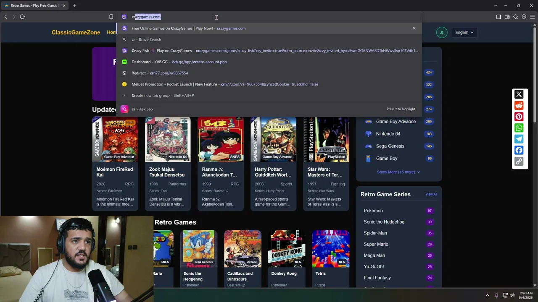Open the volume tray icon

tap(512, 295)
